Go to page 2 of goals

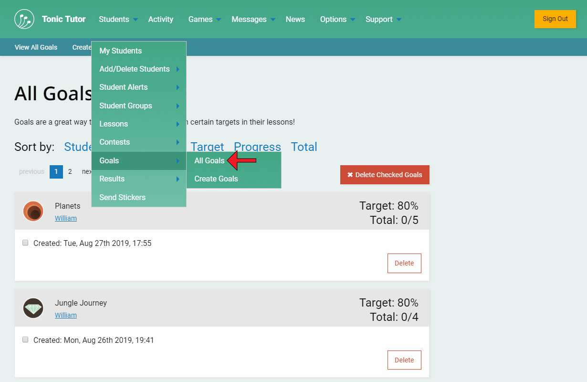(70, 172)
